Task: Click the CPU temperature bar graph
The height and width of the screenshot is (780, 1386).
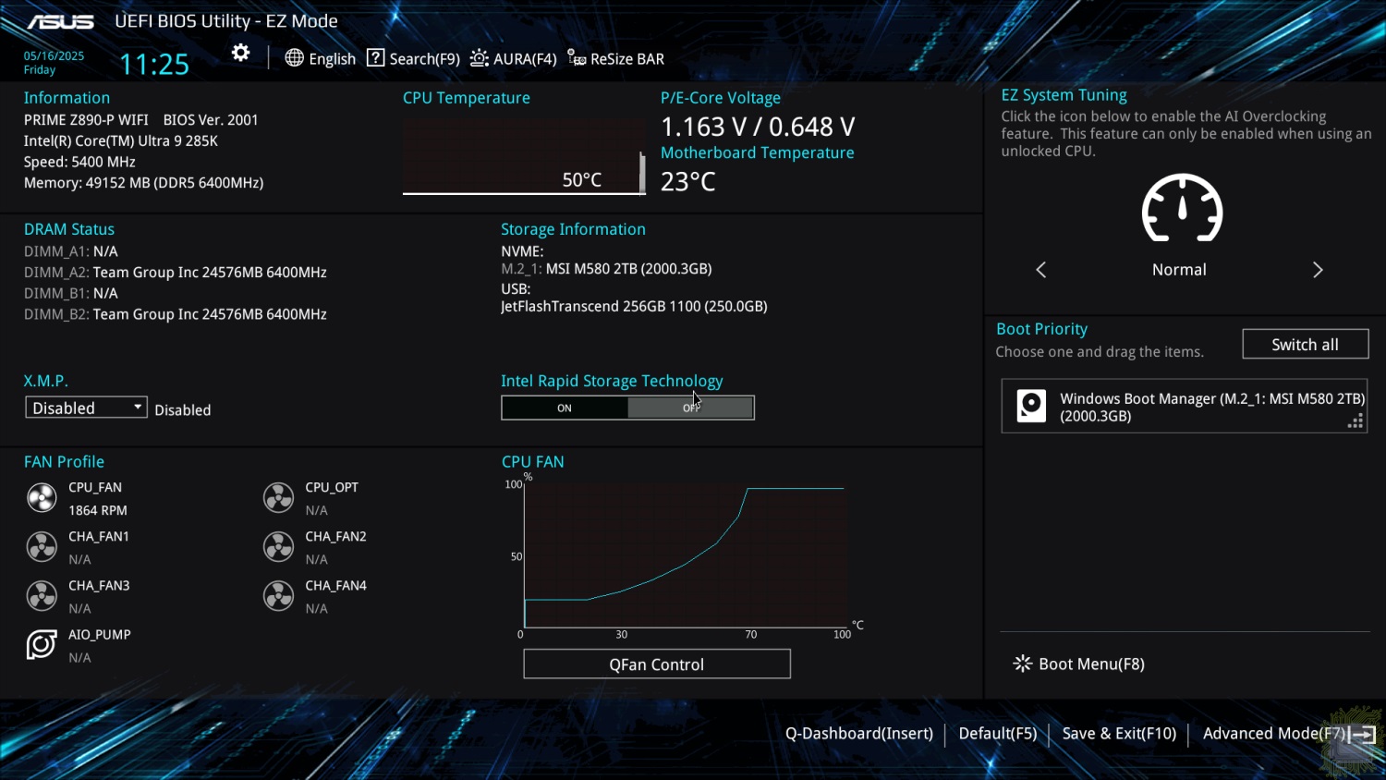Action: (x=524, y=156)
